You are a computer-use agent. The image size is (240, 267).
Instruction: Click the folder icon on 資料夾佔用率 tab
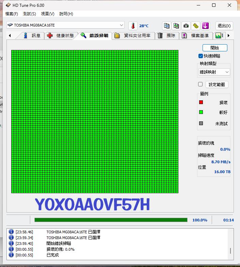(117, 36)
